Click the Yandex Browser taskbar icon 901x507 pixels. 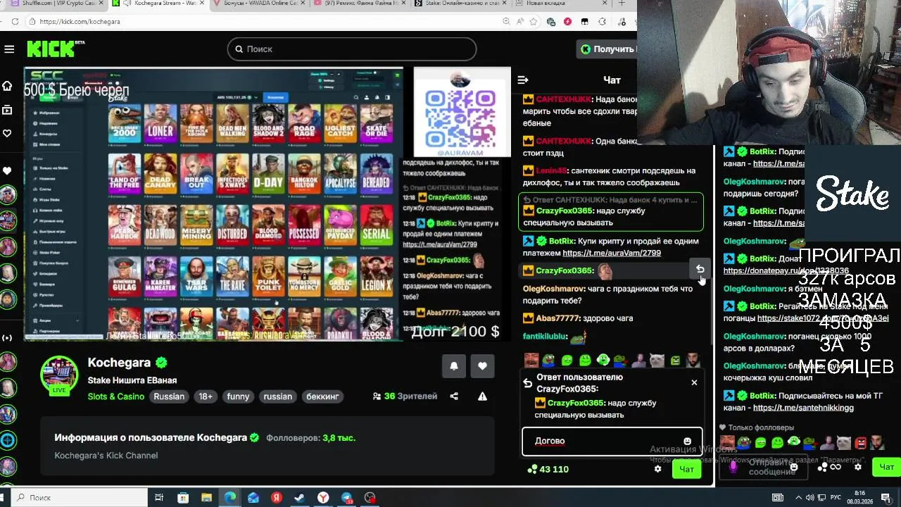click(323, 497)
